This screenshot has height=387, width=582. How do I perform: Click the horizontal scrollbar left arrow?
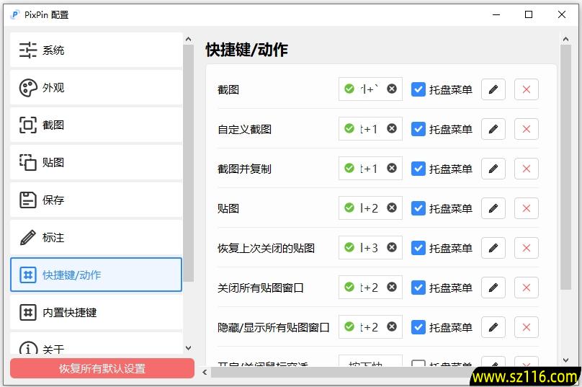click(x=205, y=373)
